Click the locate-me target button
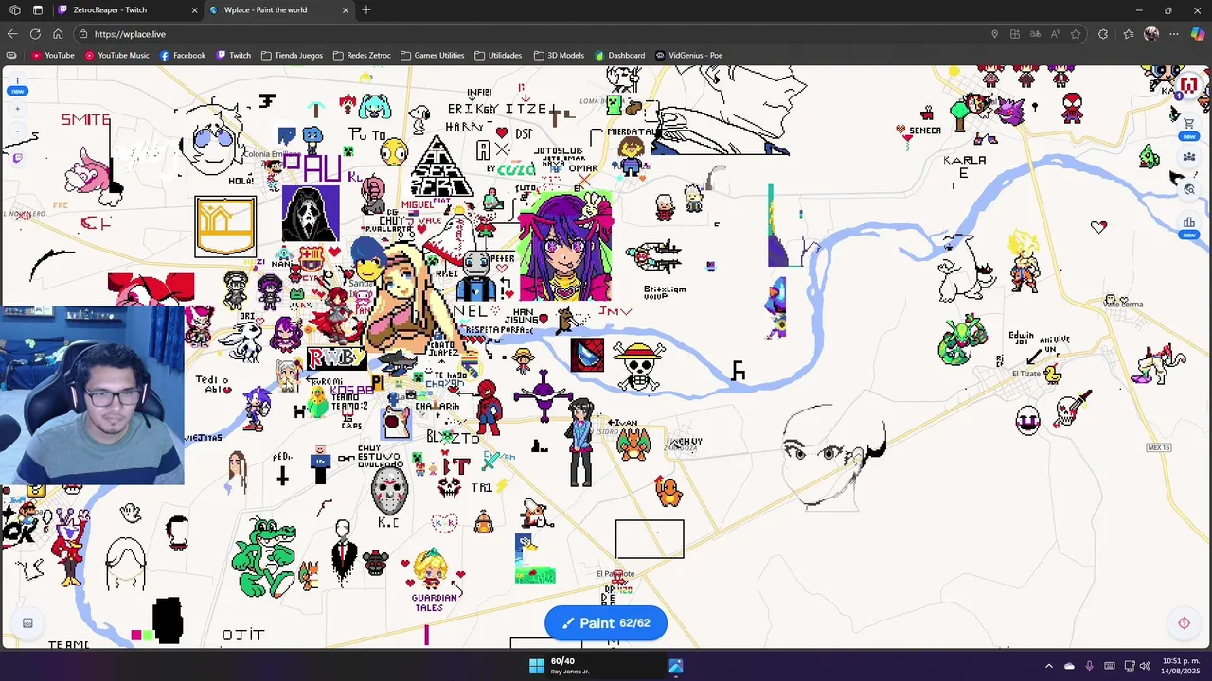Image resolution: width=1212 pixels, height=681 pixels. point(1184,622)
